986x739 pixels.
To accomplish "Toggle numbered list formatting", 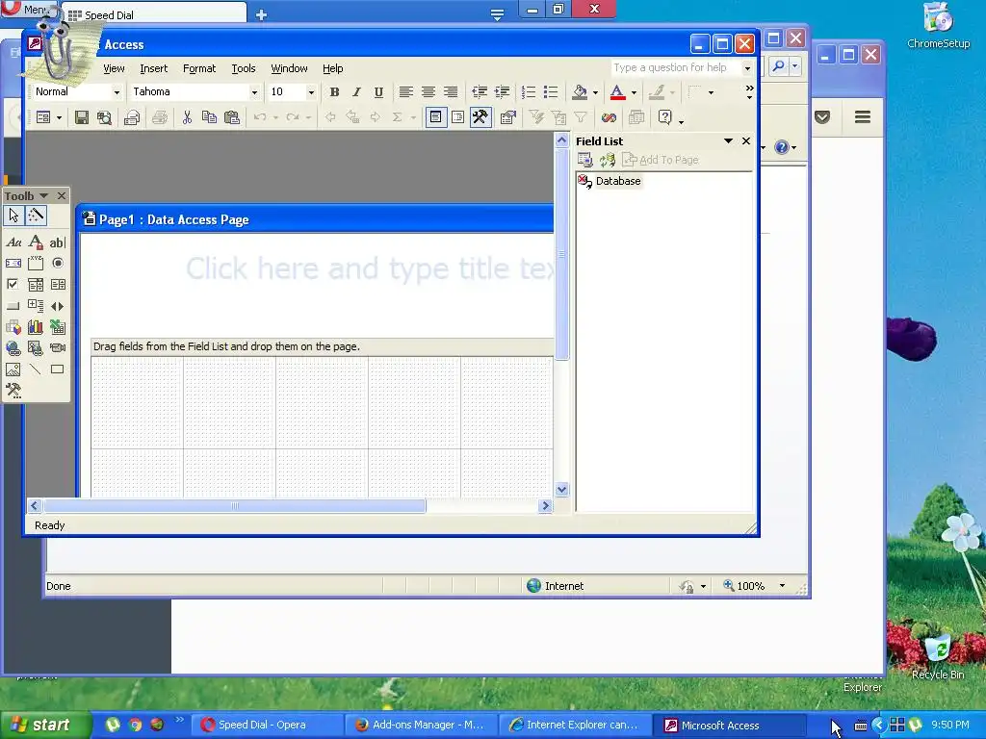I will pyautogui.click(x=529, y=92).
